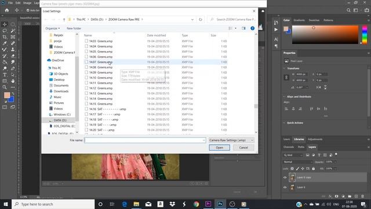Click the Photoshop search magnifier icon
Screen dimensions: 371x209
[x=348, y=10]
